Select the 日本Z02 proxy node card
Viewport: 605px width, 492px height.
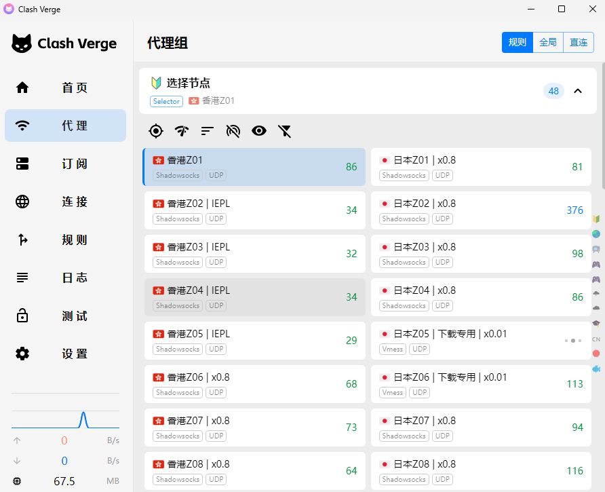coord(480,210)
